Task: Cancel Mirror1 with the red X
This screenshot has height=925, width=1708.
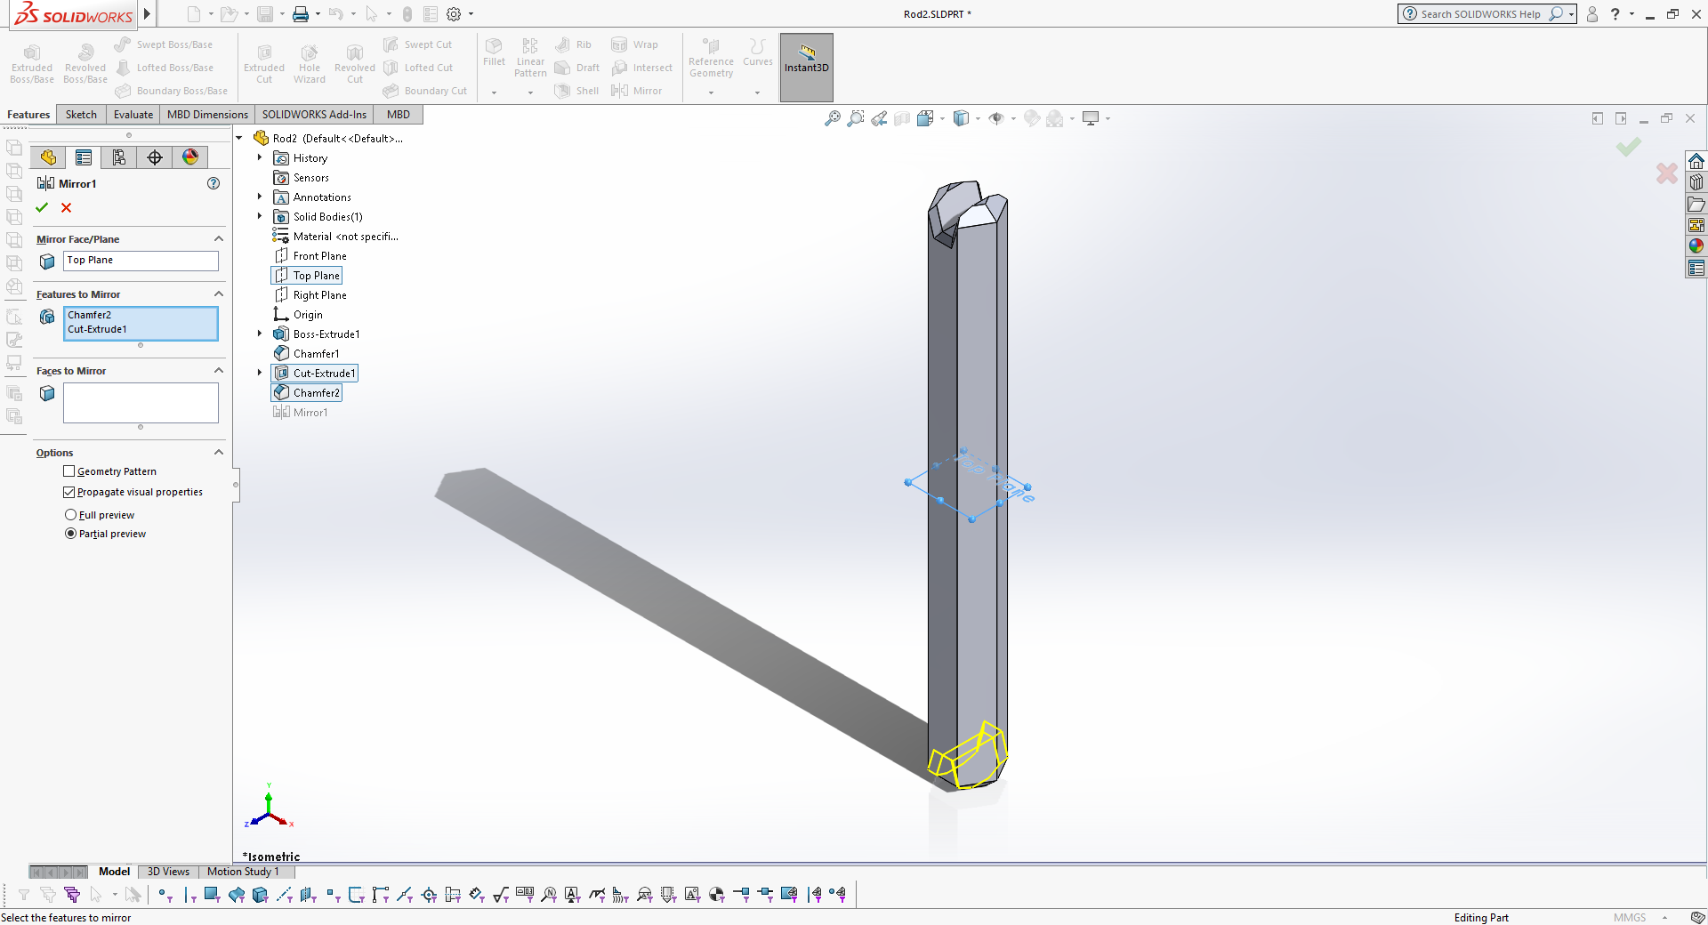Action: tap(67, 207)
